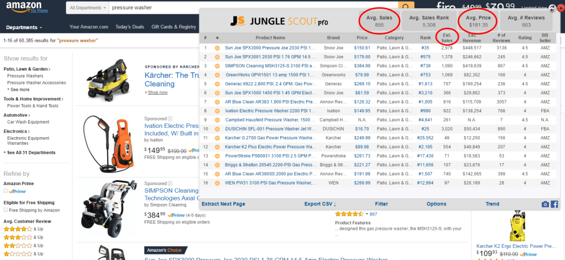Open Jungle Scout Options menu
The height and width of the screenshot is (260, 565).
tap(436, 204)
